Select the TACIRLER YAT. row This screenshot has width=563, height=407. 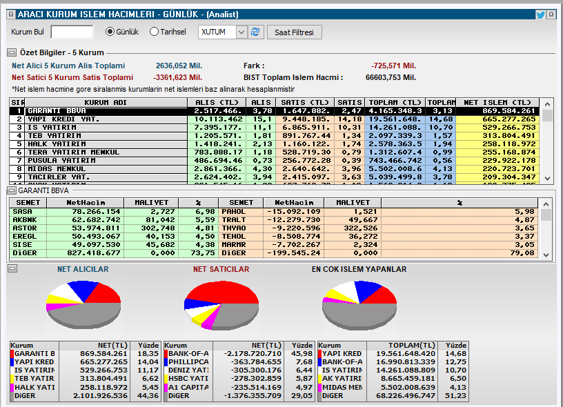tap(275, 177)
